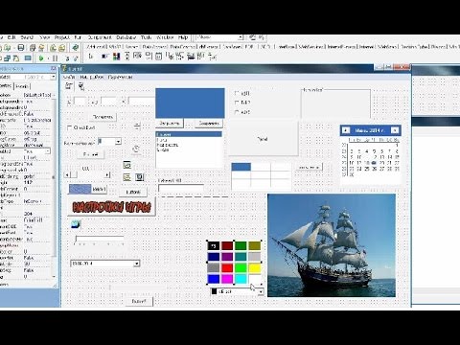This screenshot has height=345, width=460.
Task: Click the Help contents toolbar icon
Action: (x=76, y=48)
